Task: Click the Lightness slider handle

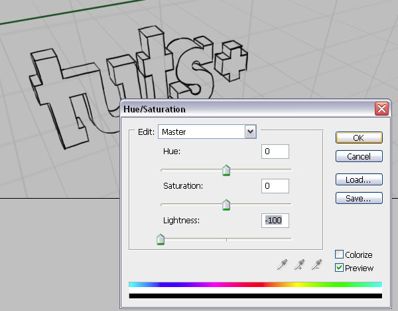Action: (161, 239)
